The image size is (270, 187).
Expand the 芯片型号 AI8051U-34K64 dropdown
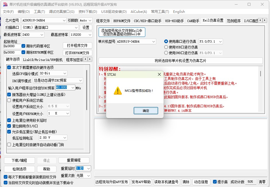[64, 20]
